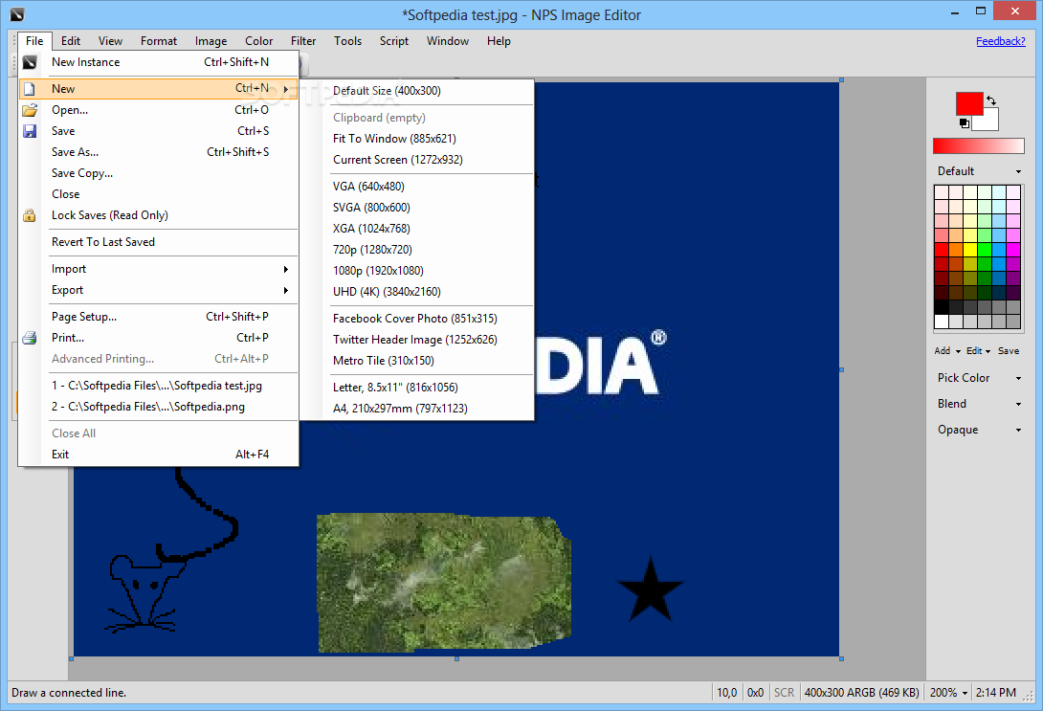Open the Edit palette dropdown
The width and height of the screenshot is (1043, 711).
point(979,351)
